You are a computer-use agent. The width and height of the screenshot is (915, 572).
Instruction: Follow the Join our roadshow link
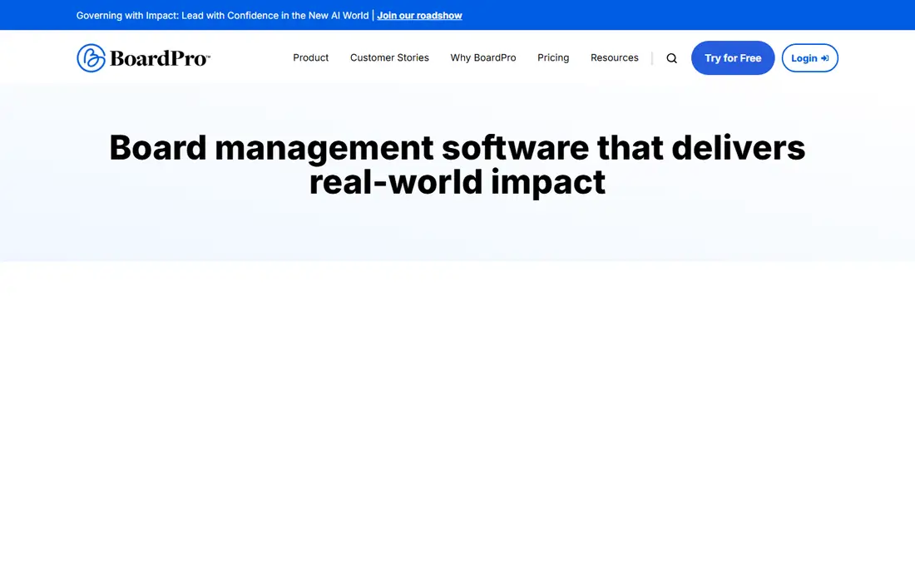[x=419, y=16]
